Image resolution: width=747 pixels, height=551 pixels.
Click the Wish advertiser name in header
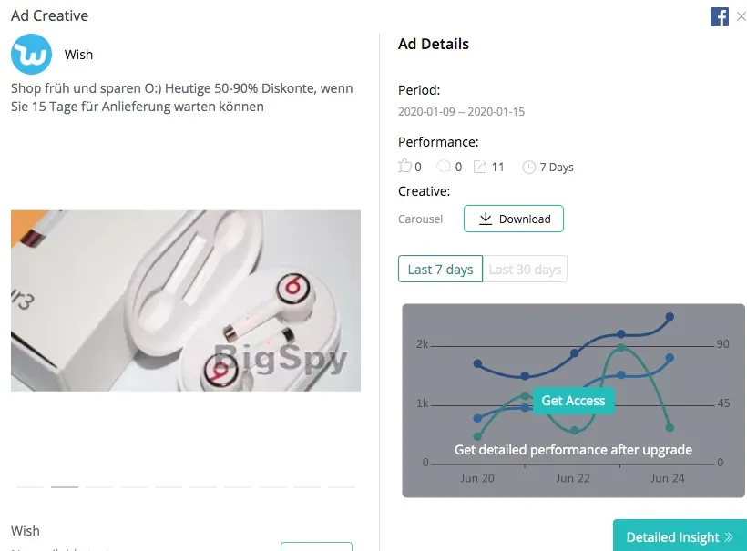click(x=78, y=55)
